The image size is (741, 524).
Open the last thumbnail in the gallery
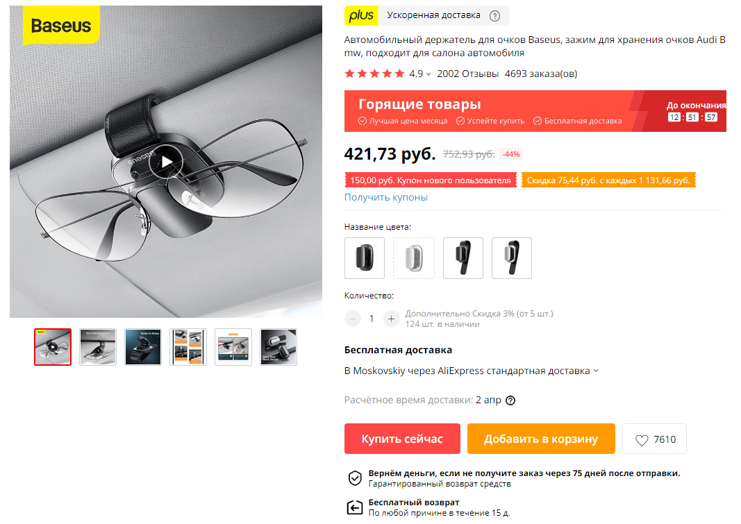(278, 347)
